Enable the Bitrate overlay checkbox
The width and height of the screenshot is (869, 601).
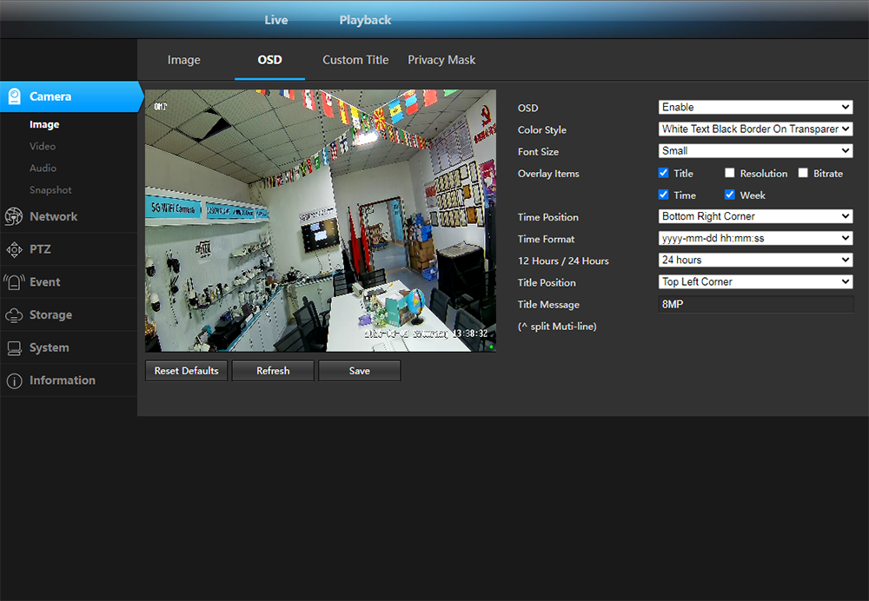(803, 174)
